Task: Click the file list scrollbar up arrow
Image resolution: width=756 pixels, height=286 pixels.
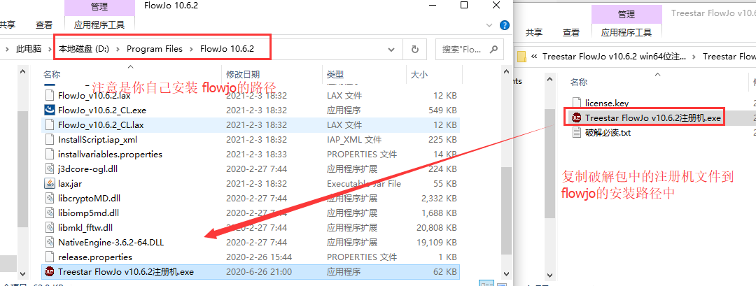Action: [506, 71]
